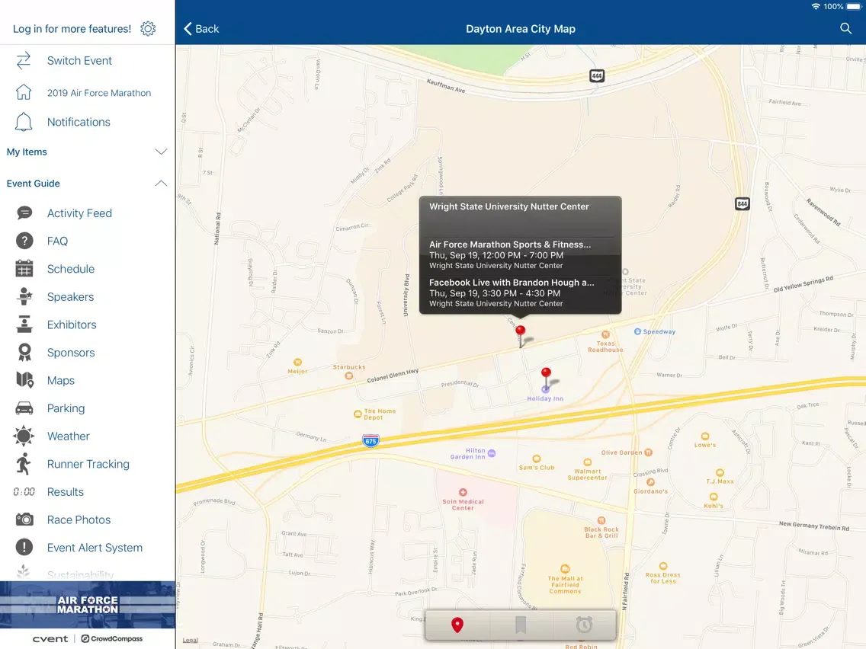
Task: Click the Switch Event arrows icon
Action: tap(23, 61)
